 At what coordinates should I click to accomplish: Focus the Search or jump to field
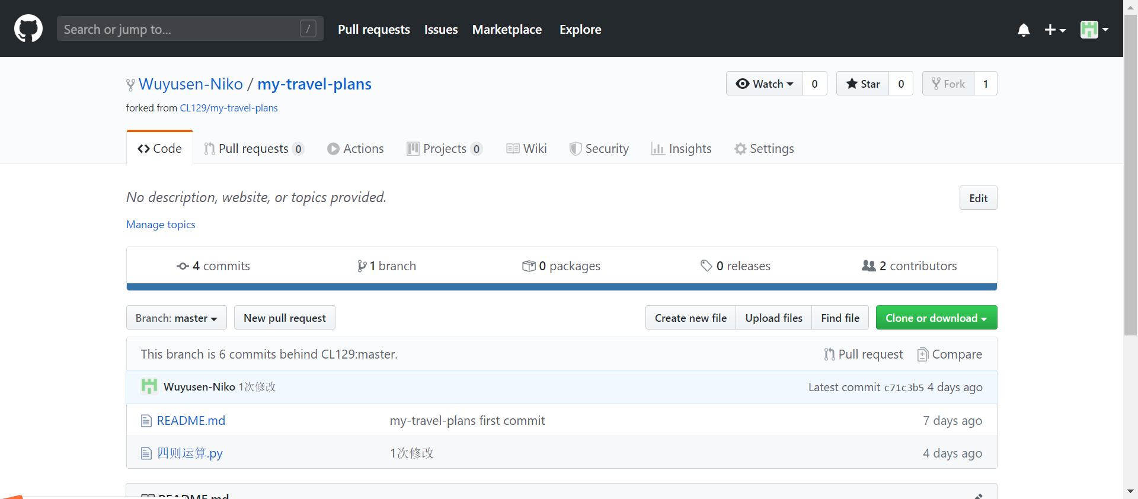(x=190, y=28)
